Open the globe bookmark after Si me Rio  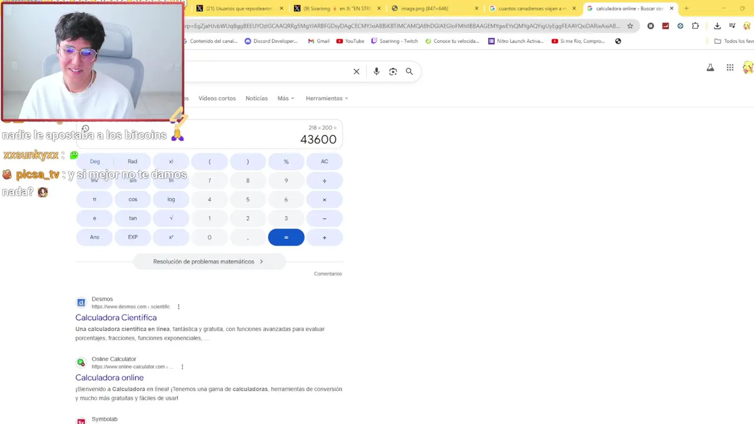(618, 41)
